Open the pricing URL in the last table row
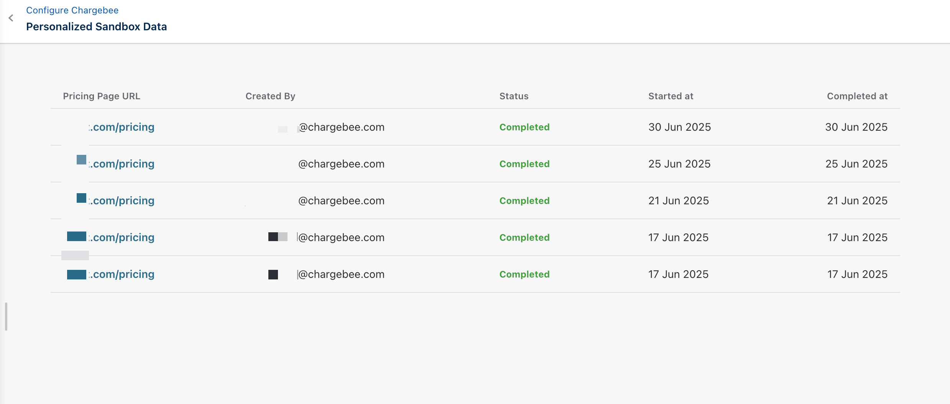This screenshot has height=404, width=950. (x=122, y=274)
